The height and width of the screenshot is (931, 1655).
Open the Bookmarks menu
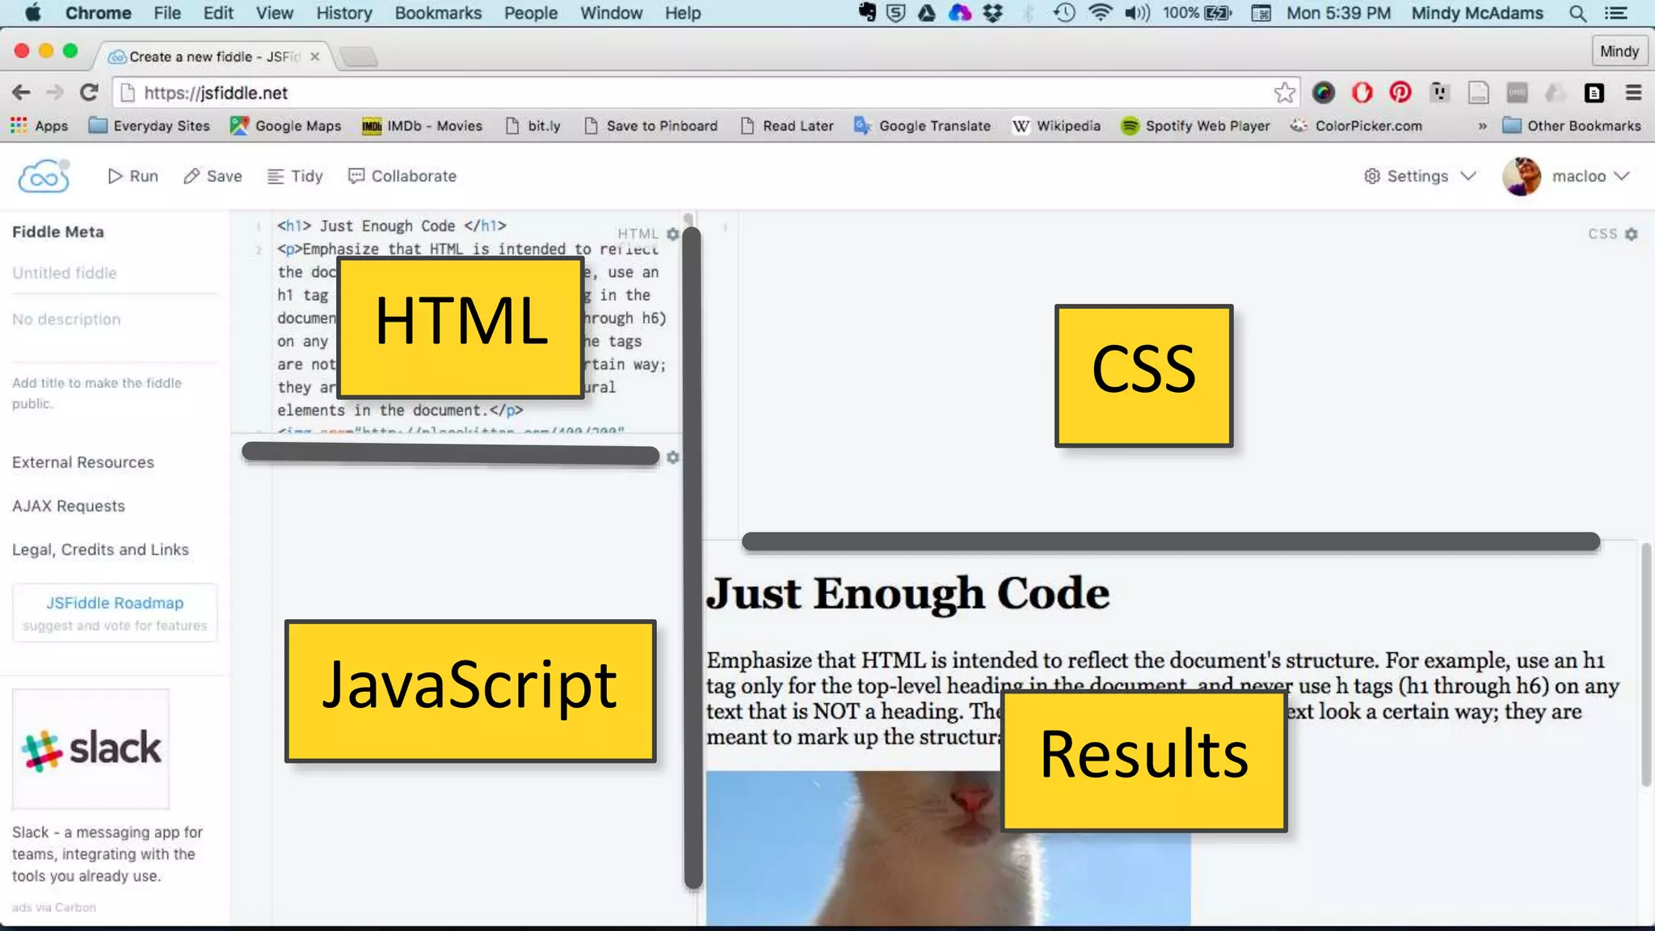pos(438,13)
